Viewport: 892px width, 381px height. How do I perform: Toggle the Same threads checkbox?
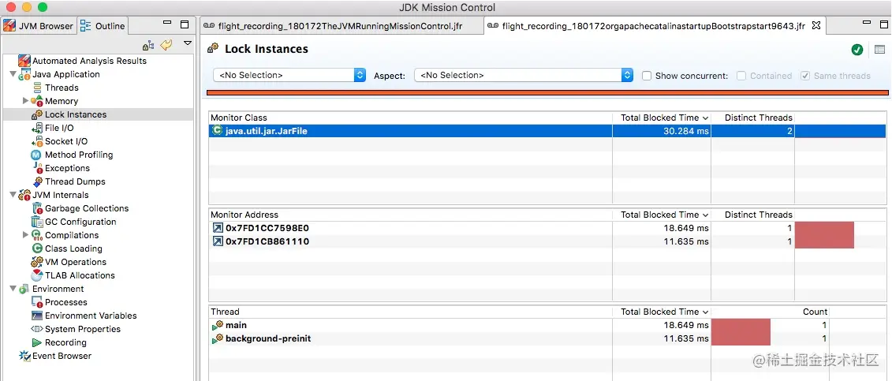805,76
